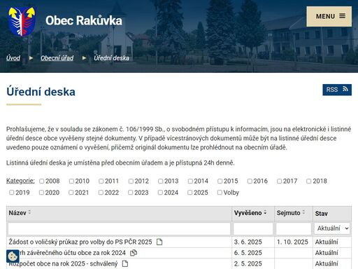Enable the 2023 category filter
The width and height of the screenshot is (358, 269).
pyautogui.click(x=131, y=193)
